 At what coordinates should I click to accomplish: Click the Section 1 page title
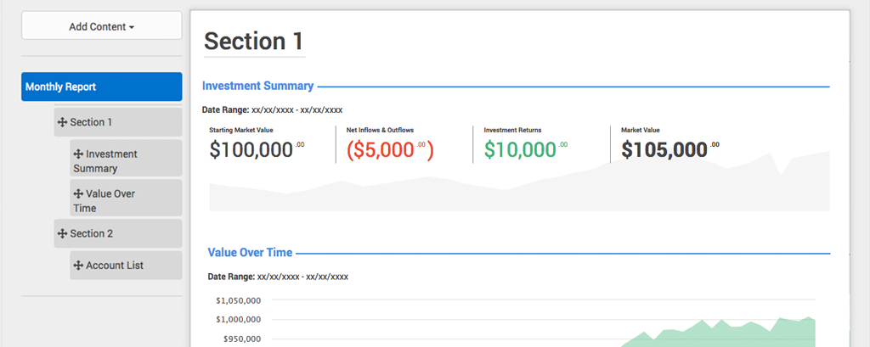(x=253, y=42)
